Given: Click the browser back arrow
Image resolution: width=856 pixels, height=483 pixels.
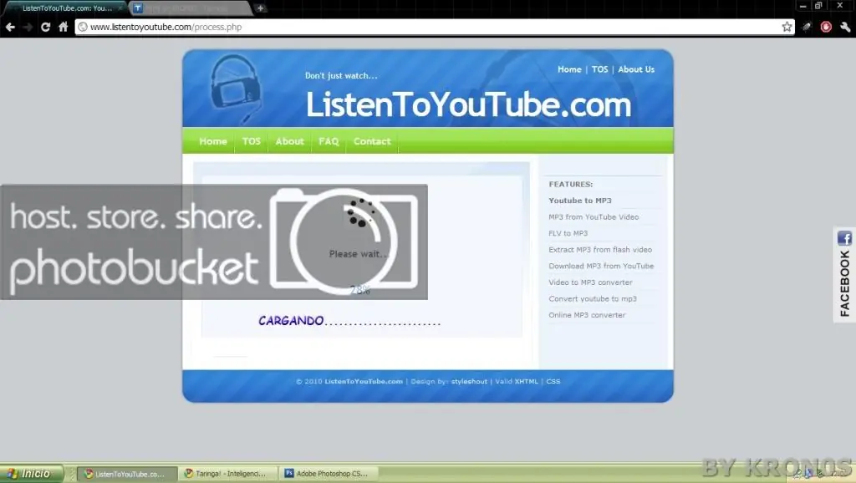Looking at the screenshot, I should [x=10, y=27].
